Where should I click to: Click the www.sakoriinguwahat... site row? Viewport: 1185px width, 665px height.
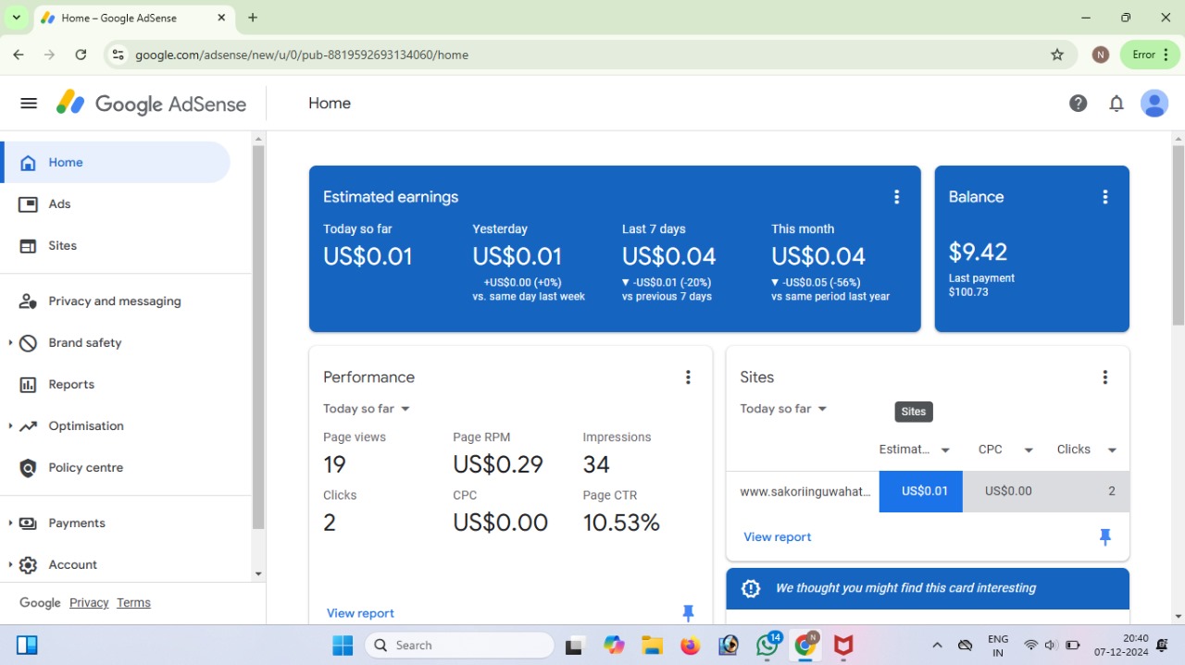tap(928, 491)
